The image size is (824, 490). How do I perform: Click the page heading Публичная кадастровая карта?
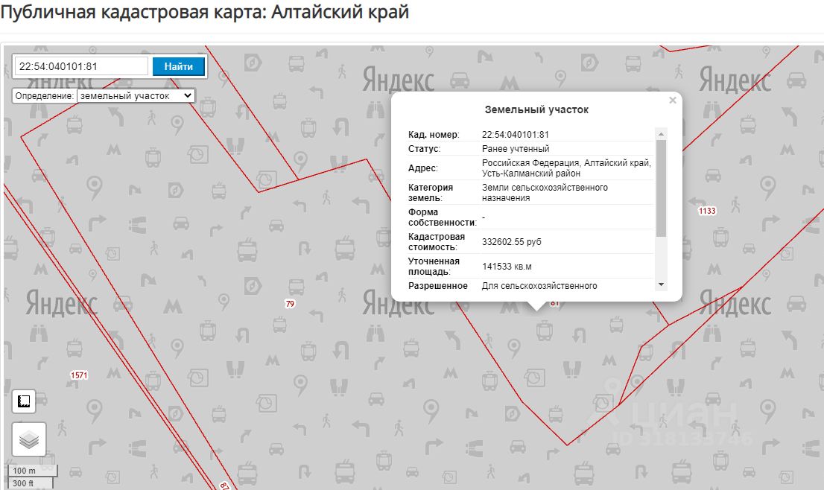coord(205,12)
